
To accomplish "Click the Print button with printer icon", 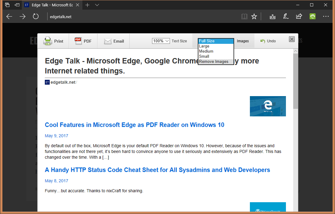I will [x=53, y=41].
